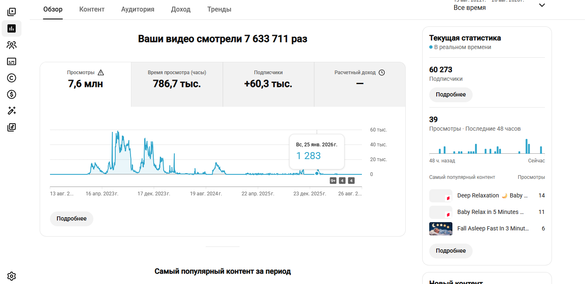The height and width of the screenshot is (284, 585).
Task: Click the Текущая статистика heading
Action: 465,38
